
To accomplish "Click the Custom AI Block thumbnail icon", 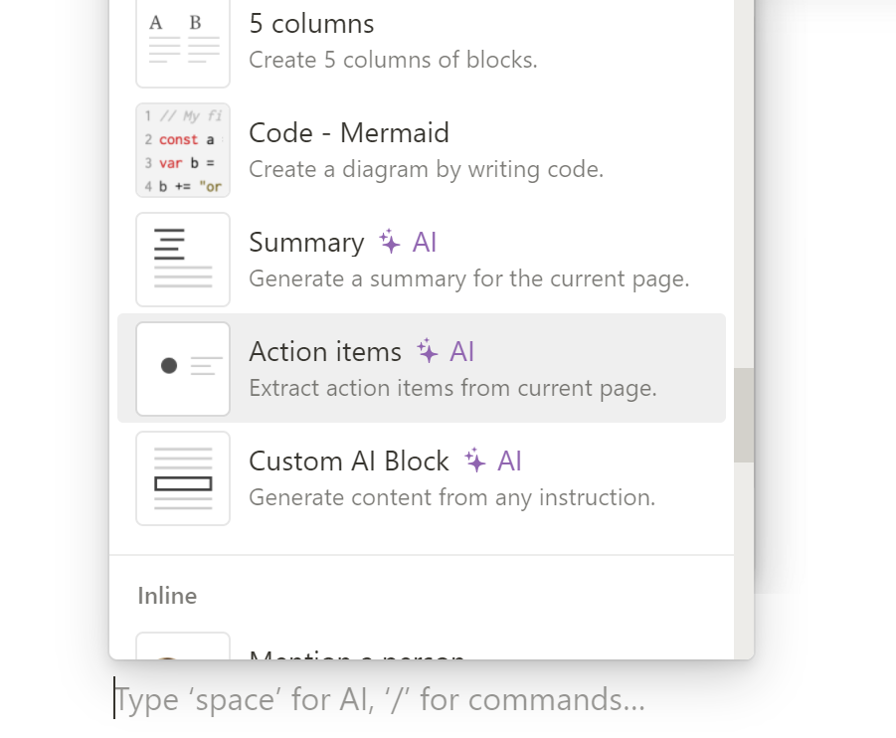I will tap(183, 478).
